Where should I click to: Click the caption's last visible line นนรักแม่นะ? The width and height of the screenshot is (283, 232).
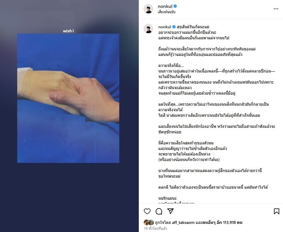click(x=167, y=198)
